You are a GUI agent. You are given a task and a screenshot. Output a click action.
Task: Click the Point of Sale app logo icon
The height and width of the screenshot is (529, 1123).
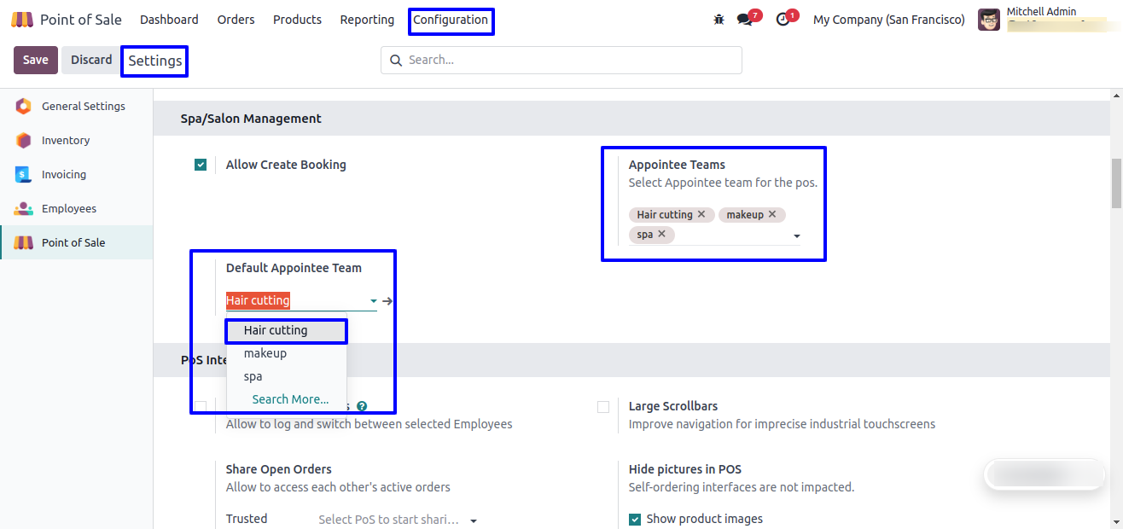point(22,20)
